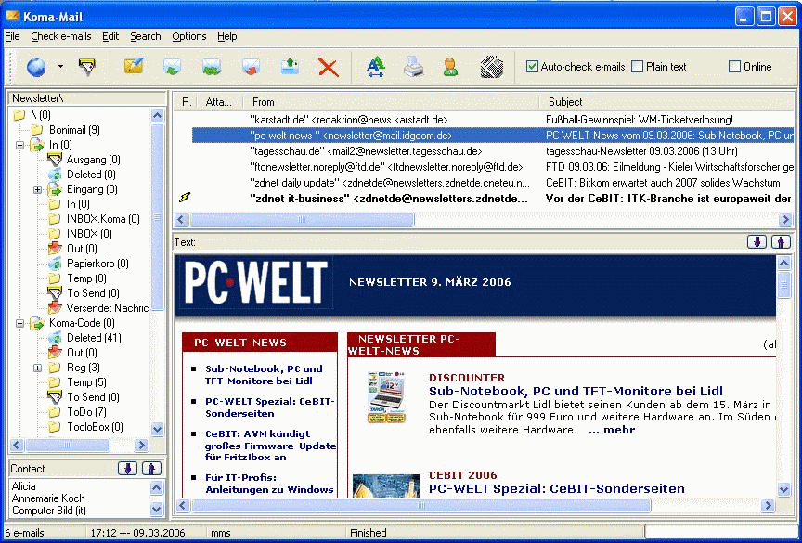Open the 'PC-WELT Spezial: CeBIT-Sonderseiten' sidebar link
Image resolution: width=802 pixels, height=543 pixels.
pos(270,407)
